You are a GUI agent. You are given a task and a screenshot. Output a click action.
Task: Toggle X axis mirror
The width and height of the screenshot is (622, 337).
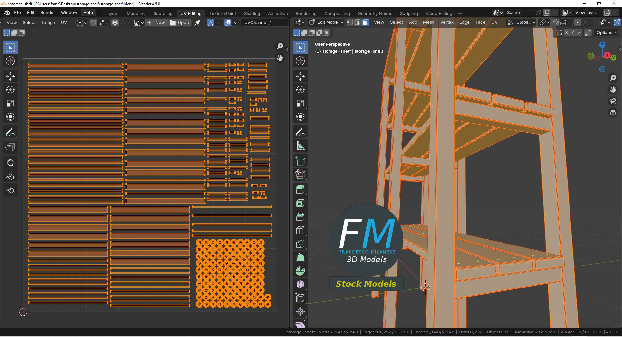(566, 33)
